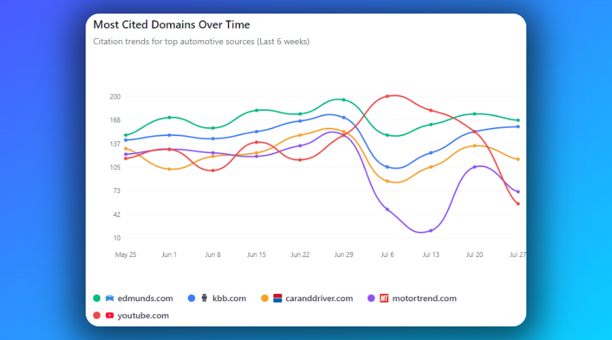
Task: Click the 'Citation trends for top automotive sources' subtitle
Action: pyautogui.click(x=173, y=41)
